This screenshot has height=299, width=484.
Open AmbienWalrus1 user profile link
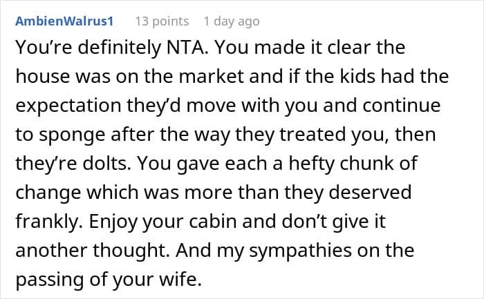point(64,21)
